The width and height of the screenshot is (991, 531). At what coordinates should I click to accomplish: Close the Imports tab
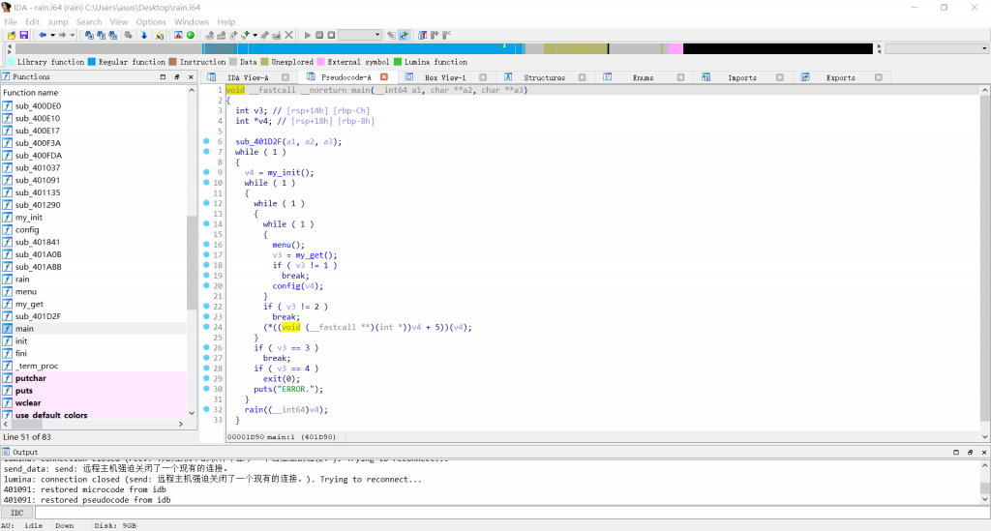(x=780, y=77)
